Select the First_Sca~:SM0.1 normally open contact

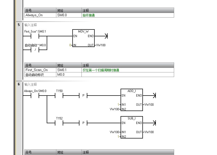coord(35,36)
